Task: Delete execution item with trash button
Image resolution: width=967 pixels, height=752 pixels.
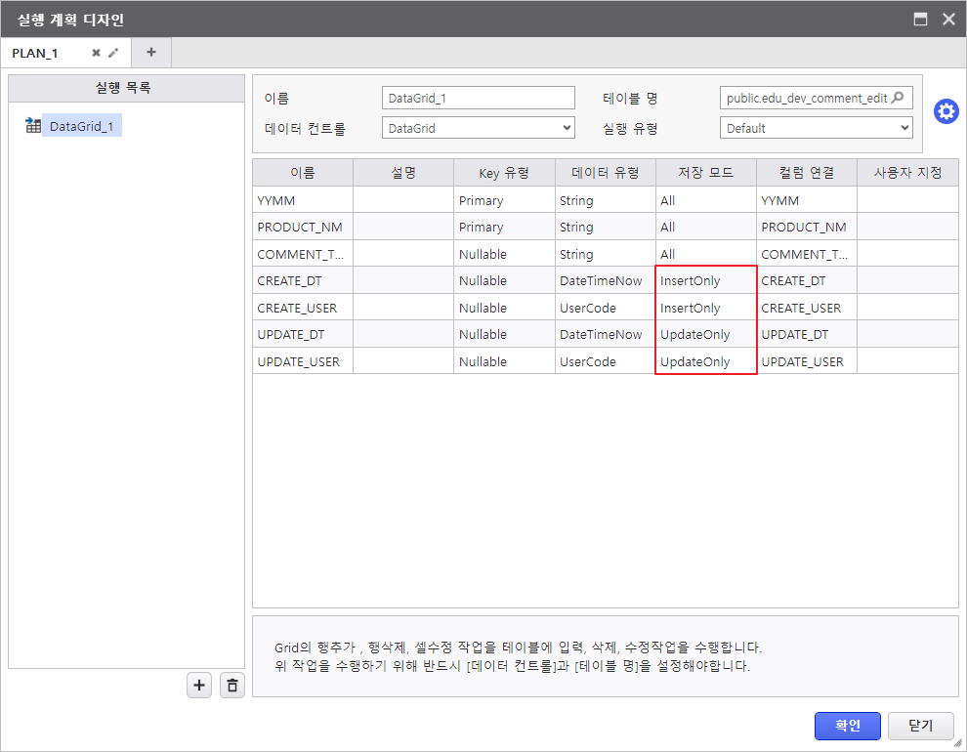Action: click(231, 685)
